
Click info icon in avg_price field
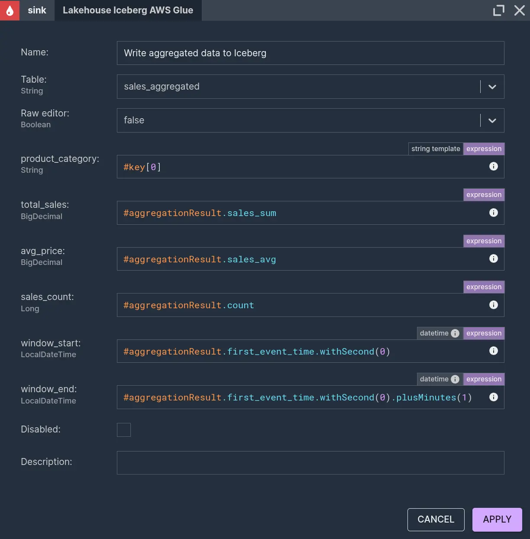pos(494,258)
